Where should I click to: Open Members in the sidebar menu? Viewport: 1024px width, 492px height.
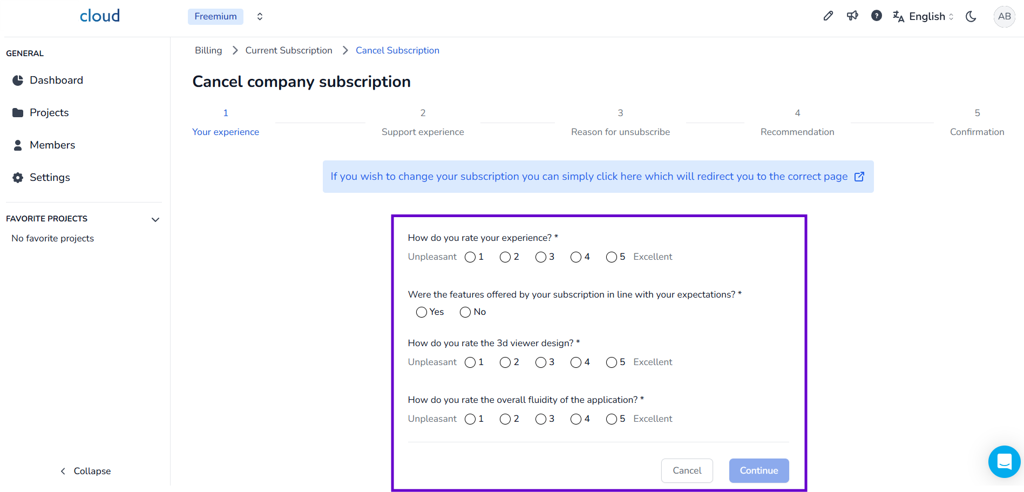pyautogui.click(x=52, y=145)
